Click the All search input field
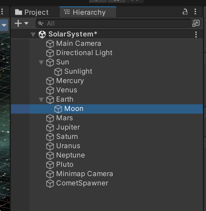The width and height of the screenshot is (206, 211). pyautogui.click(x=113, y=23)
